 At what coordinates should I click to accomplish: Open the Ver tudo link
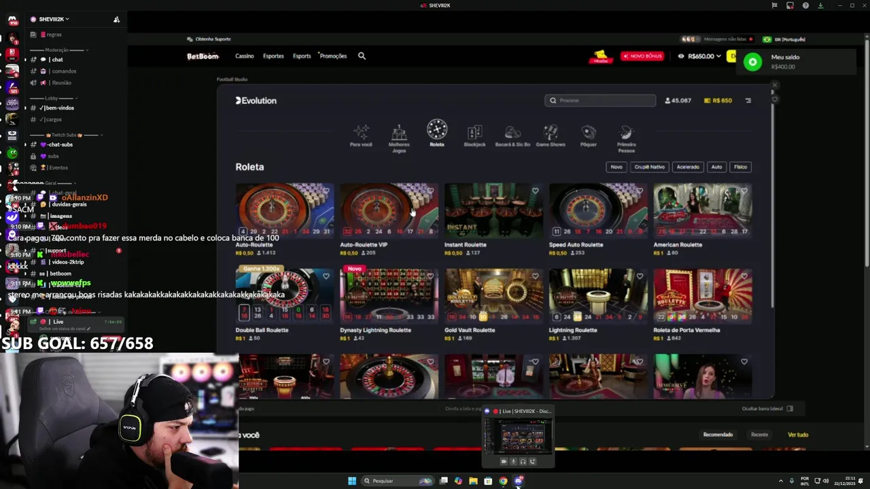[x=798, y=435]
